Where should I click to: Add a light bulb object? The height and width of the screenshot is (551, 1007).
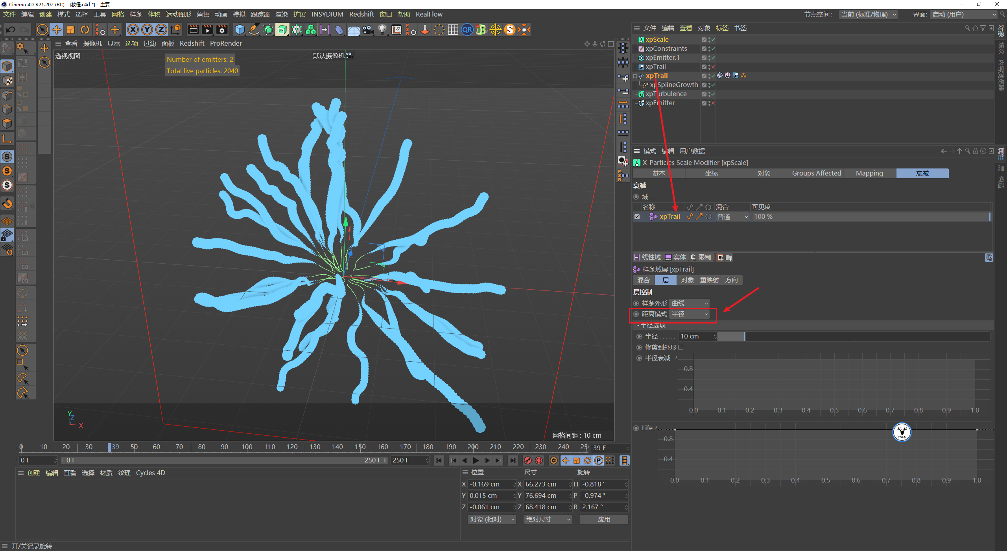coord(382,30)
